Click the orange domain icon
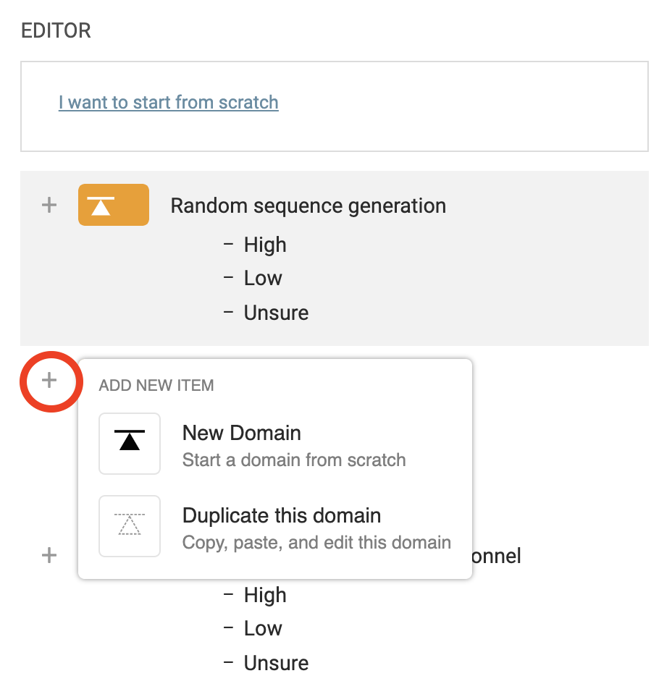The height and width of the screenshot is (689, 672). 114,206
